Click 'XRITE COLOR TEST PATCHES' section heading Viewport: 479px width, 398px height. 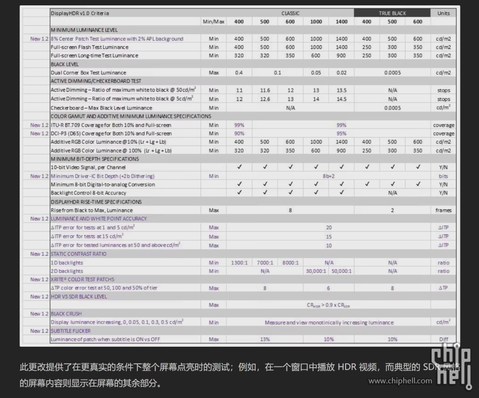(x=83, y=279)
